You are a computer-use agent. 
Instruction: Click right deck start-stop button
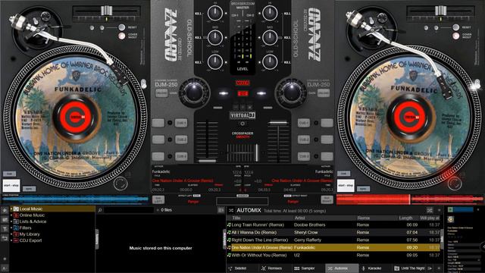(346, 186)
